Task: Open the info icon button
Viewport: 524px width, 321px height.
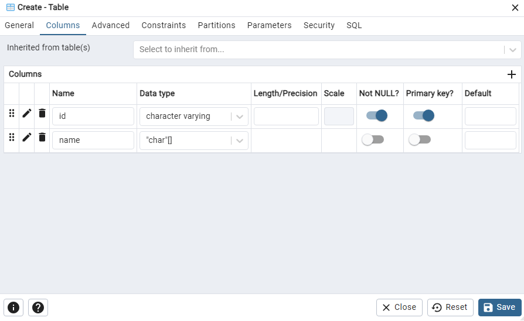Action: point(13,308)
